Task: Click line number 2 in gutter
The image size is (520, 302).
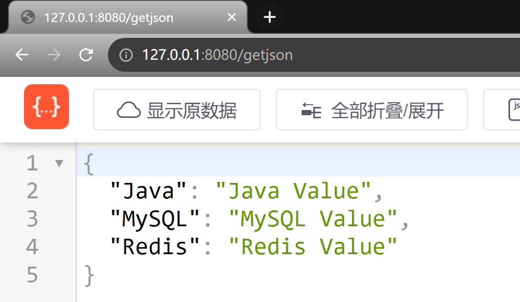Action: click(32, 191)
